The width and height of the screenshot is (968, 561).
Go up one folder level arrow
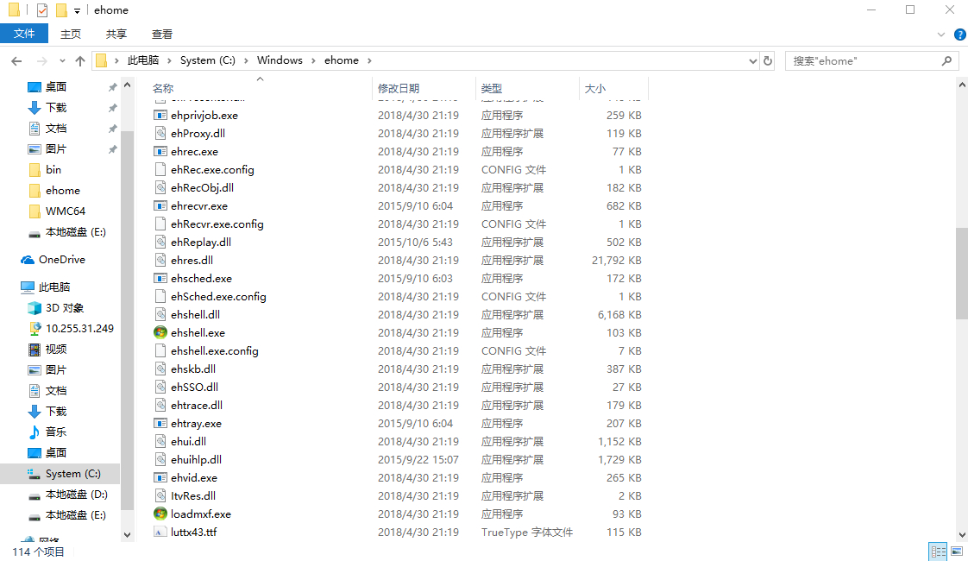[x=80, y=60]
